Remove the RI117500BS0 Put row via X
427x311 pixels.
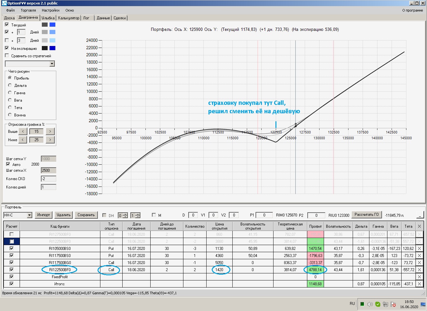coord(419,255)
